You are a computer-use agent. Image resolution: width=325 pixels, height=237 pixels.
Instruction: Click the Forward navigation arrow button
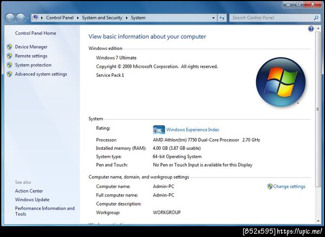point(21,18)
